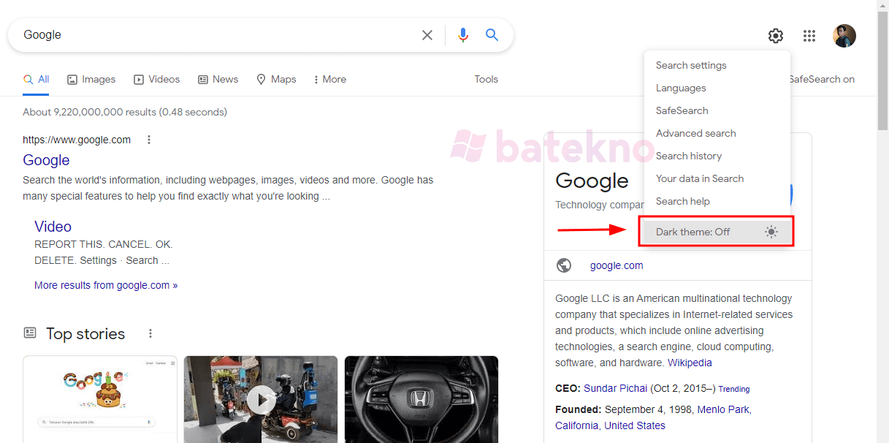Image resolution: width=889 pixels, height=443 pixels.
Task: Open options menu beside google.com URL
Action: coord(149,139)
